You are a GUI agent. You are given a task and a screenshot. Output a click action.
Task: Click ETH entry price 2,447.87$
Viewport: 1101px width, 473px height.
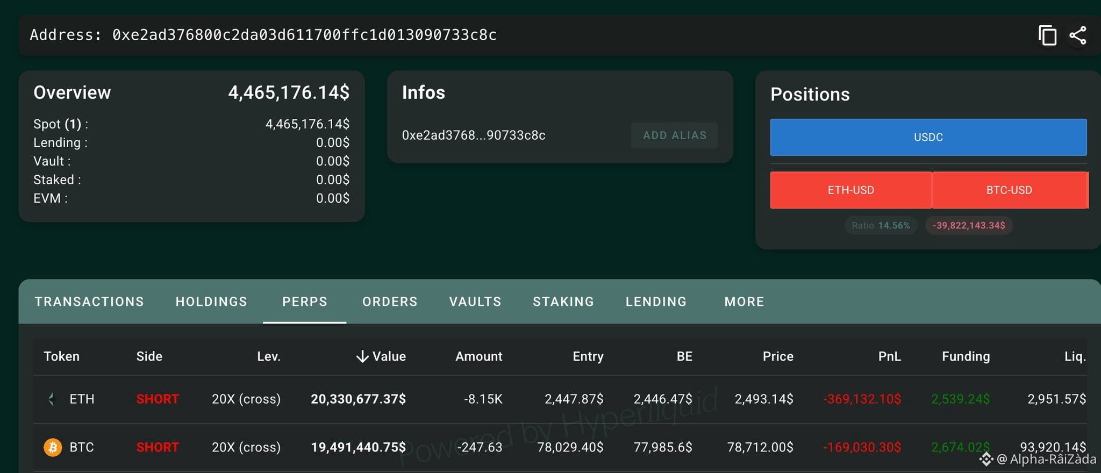574,399
